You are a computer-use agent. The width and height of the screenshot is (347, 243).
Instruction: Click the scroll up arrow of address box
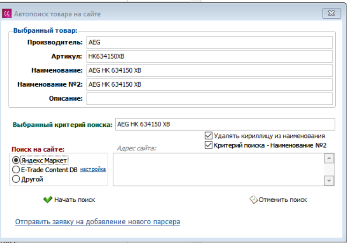tap(329, 158)
